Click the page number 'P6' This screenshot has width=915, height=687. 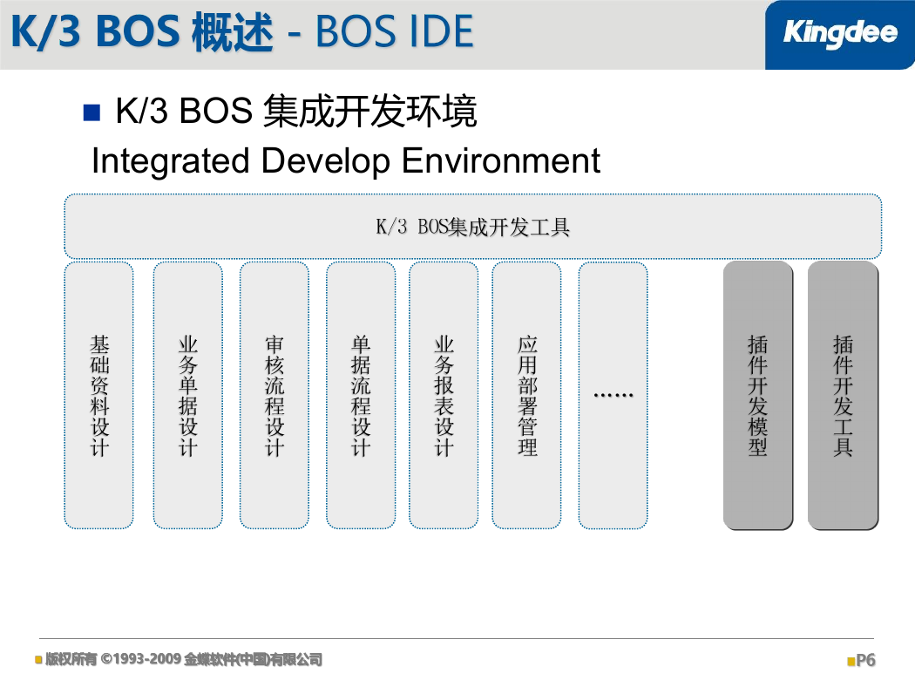click(x=865, y=660)
